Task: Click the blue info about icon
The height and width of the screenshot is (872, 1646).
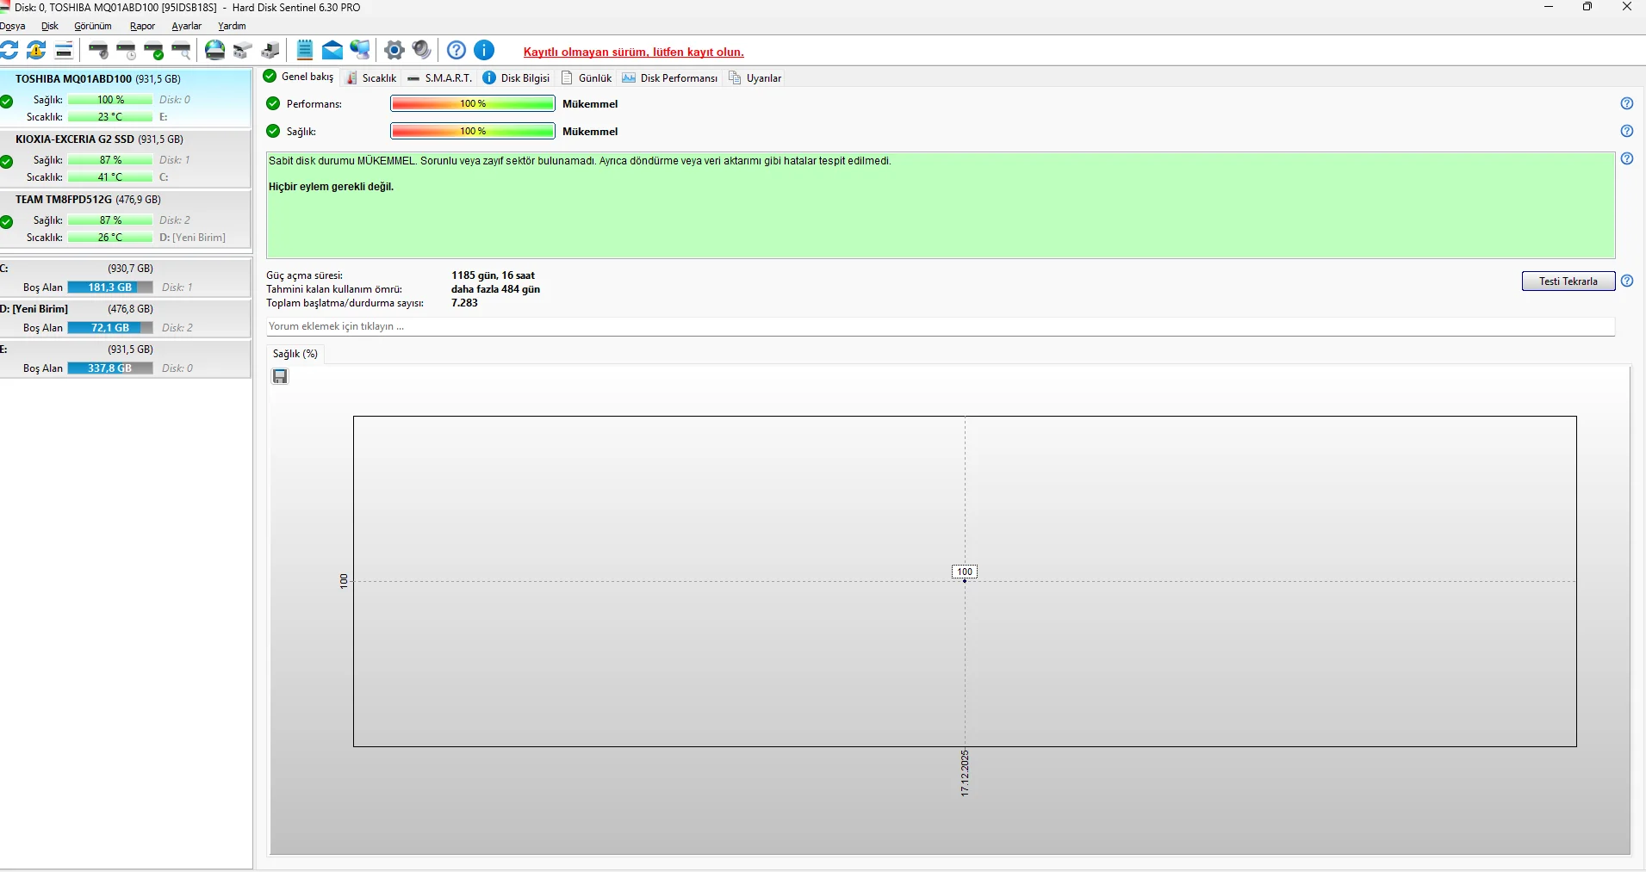Action: [x=485, y=50]
